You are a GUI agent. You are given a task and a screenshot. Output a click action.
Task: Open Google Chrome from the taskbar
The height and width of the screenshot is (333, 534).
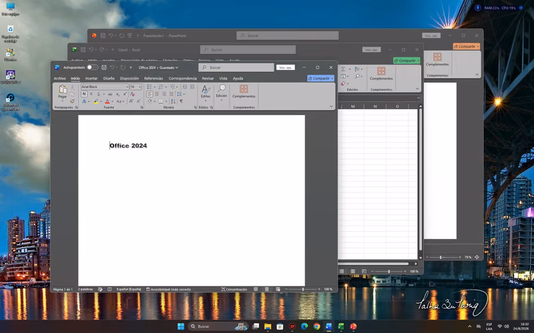(316, 326)
